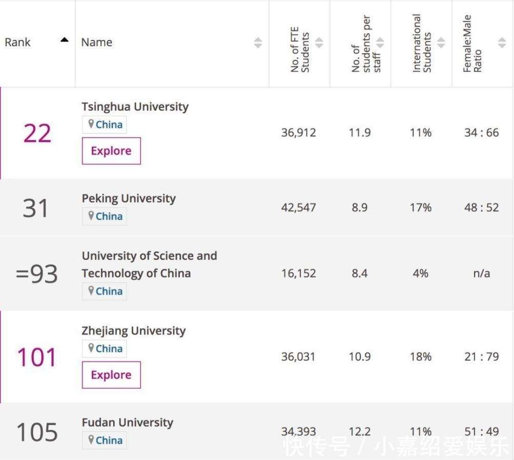Click the location pin under Fudan University
This screenshot has width=514, height=460.
(92, 440)
